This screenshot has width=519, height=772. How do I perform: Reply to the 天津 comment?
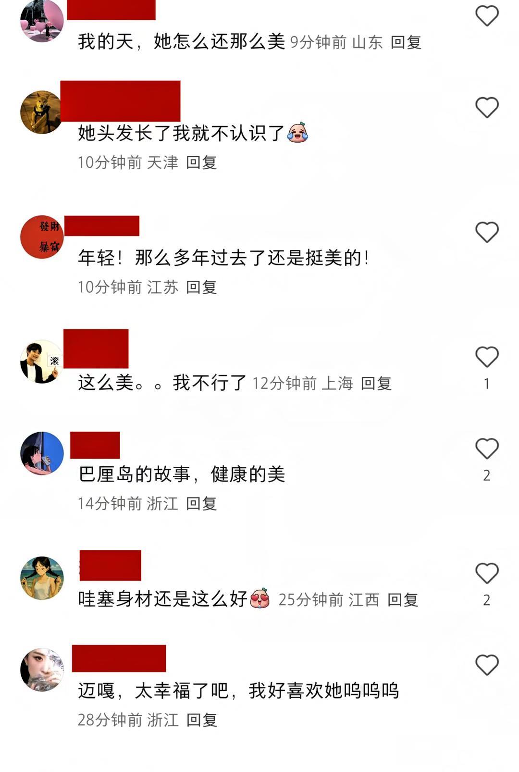(x=201, y=162)
